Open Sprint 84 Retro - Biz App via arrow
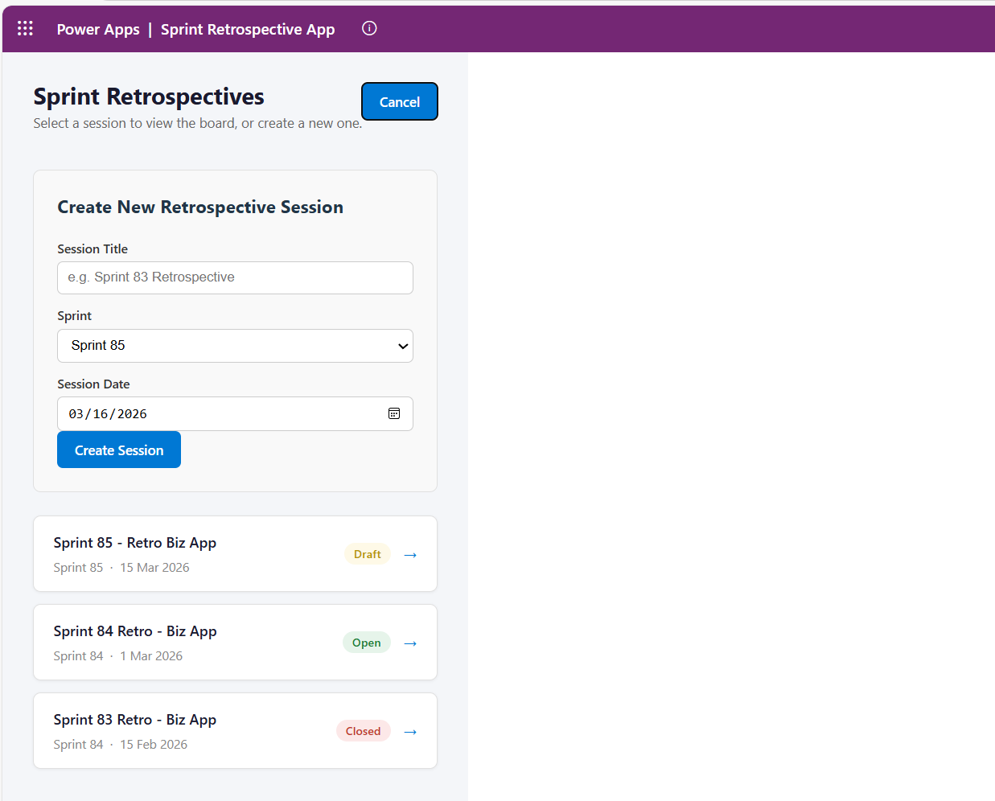 click(x=410, y=643)
